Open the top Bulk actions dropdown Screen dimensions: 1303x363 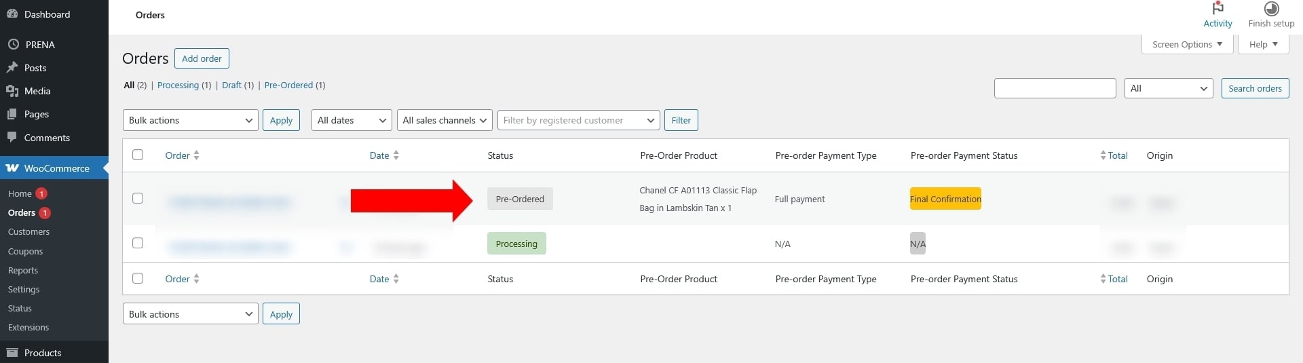pyautogui.click(x=190, y=120)
